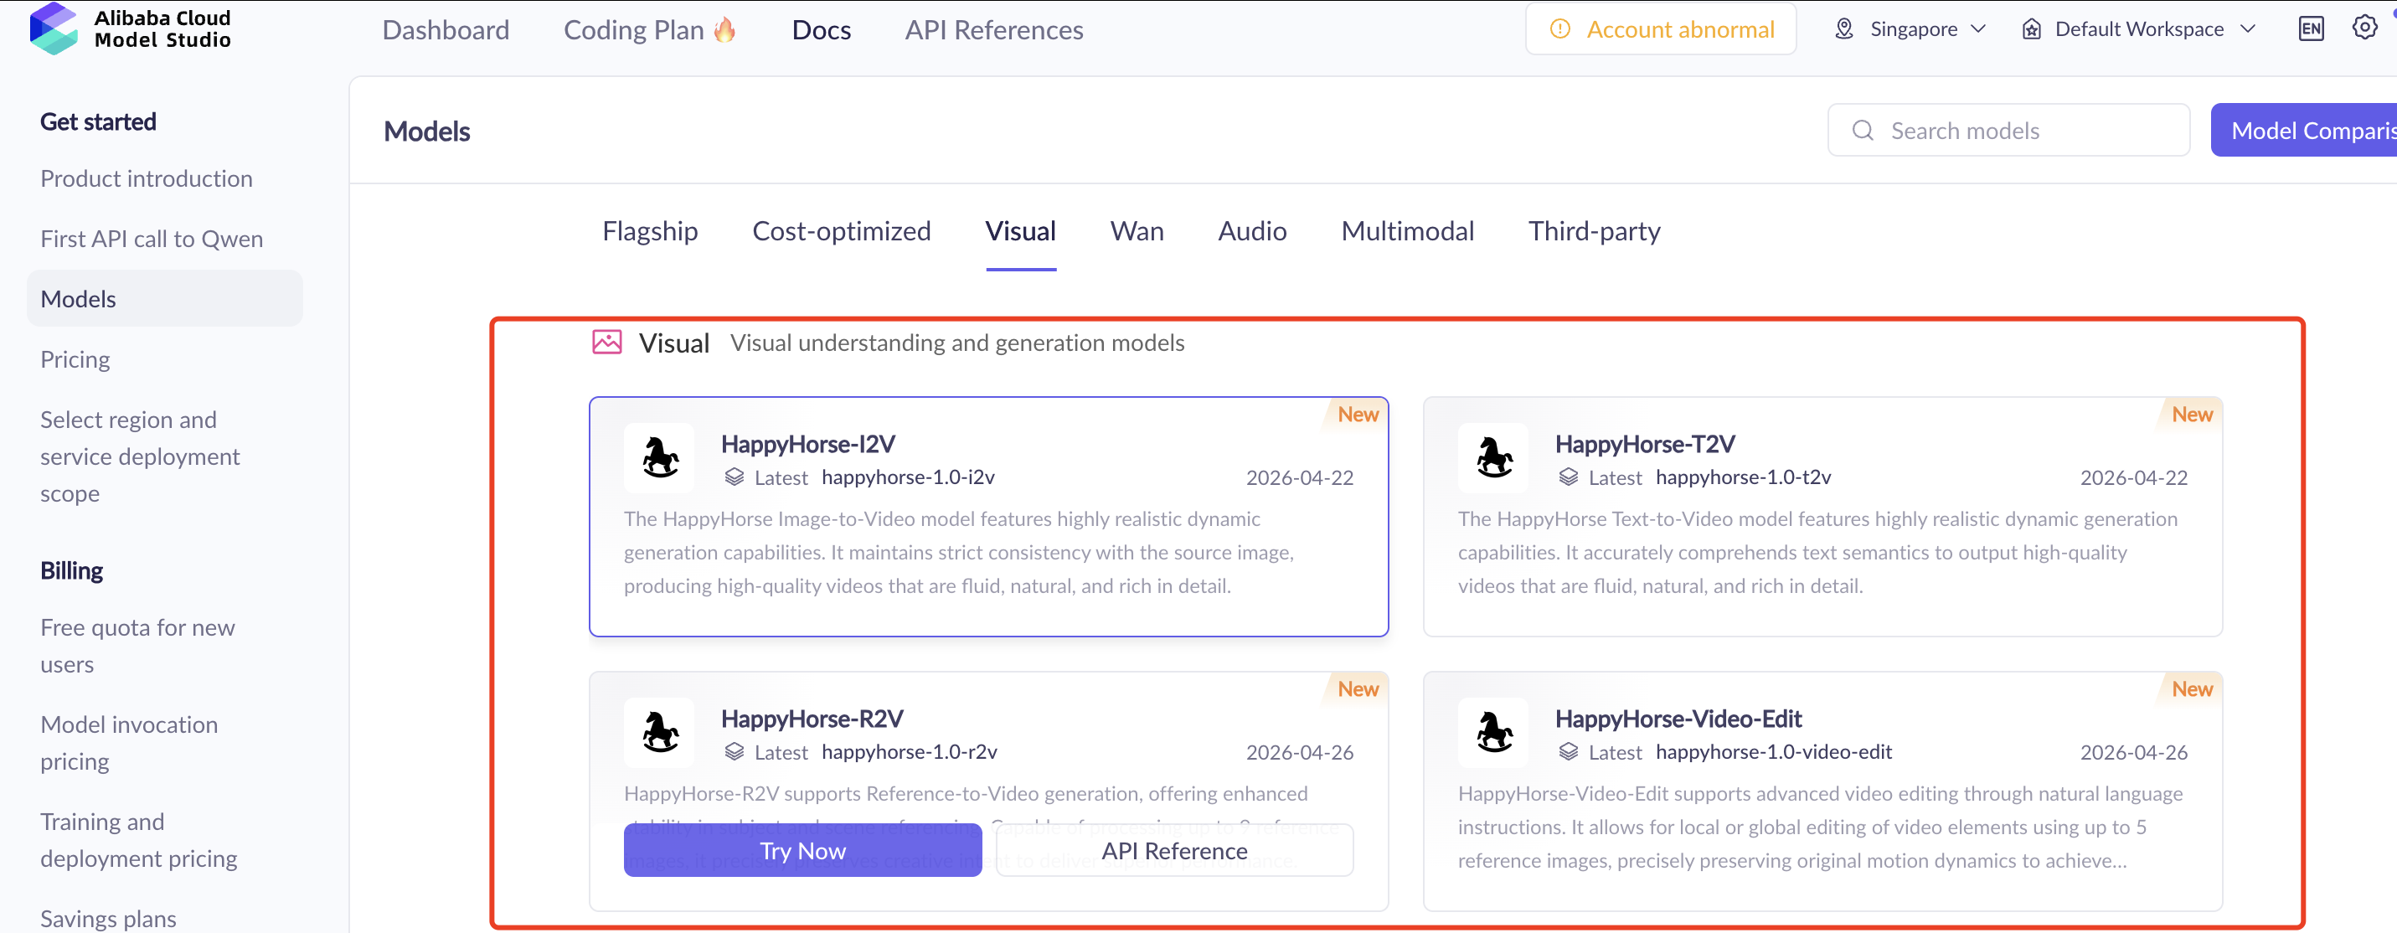
Task: Switch to the Audio tab
Action: pos(1252,230)
